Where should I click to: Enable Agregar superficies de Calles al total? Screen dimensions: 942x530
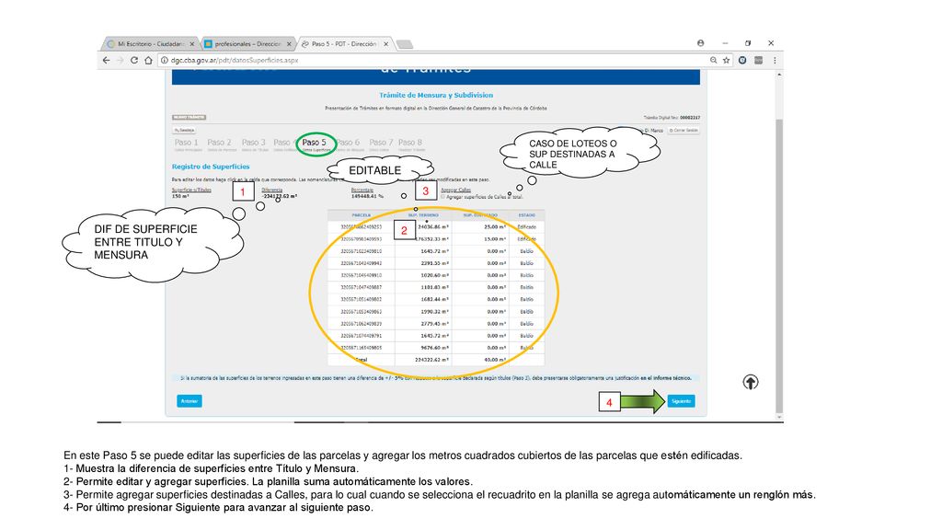442,197
